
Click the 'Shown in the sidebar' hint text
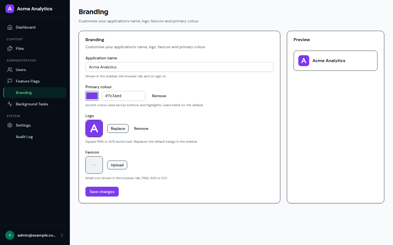[x=126, y=76]
